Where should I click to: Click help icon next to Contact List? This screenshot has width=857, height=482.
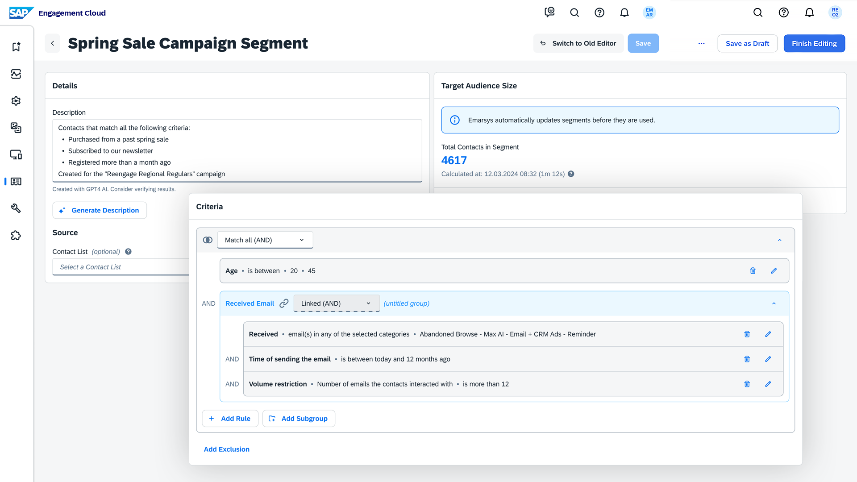tap(128, 252)
